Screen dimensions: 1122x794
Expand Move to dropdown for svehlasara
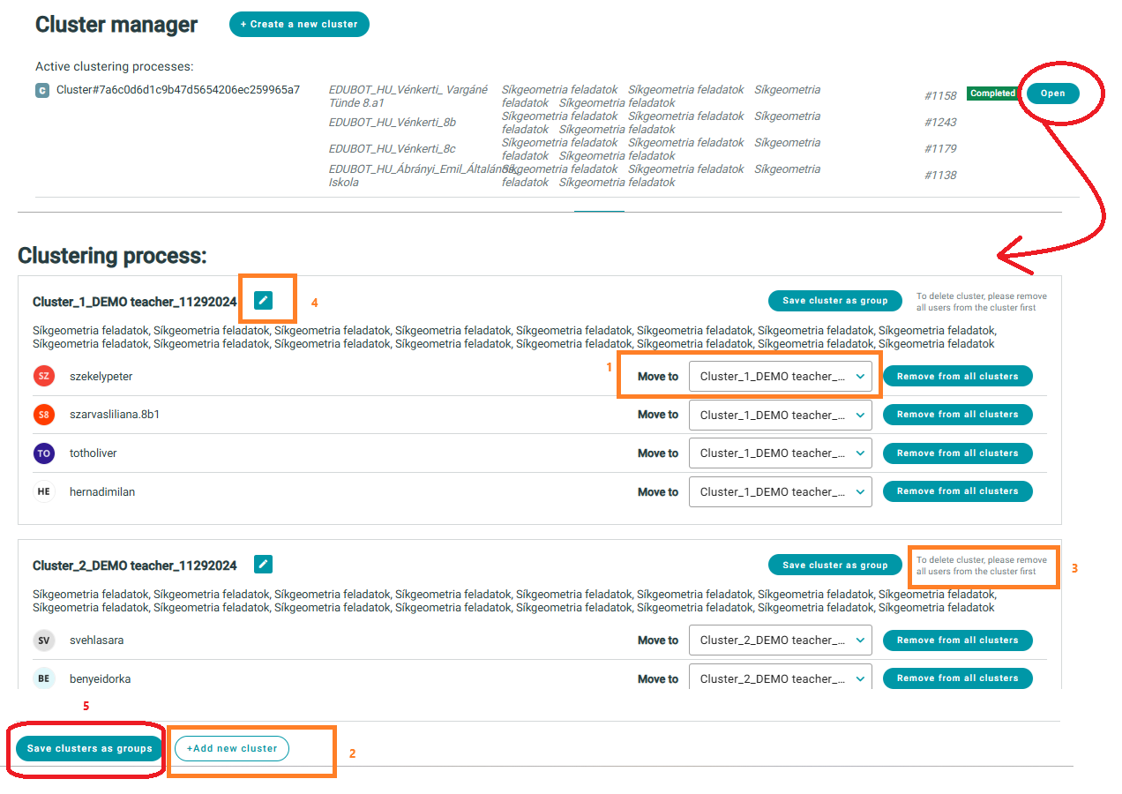(780, 640)
